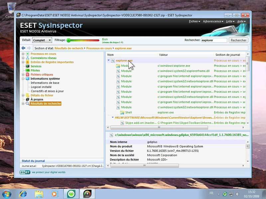Click the Détails du fichier folder icon
The image size is (266, 199).
28,95
